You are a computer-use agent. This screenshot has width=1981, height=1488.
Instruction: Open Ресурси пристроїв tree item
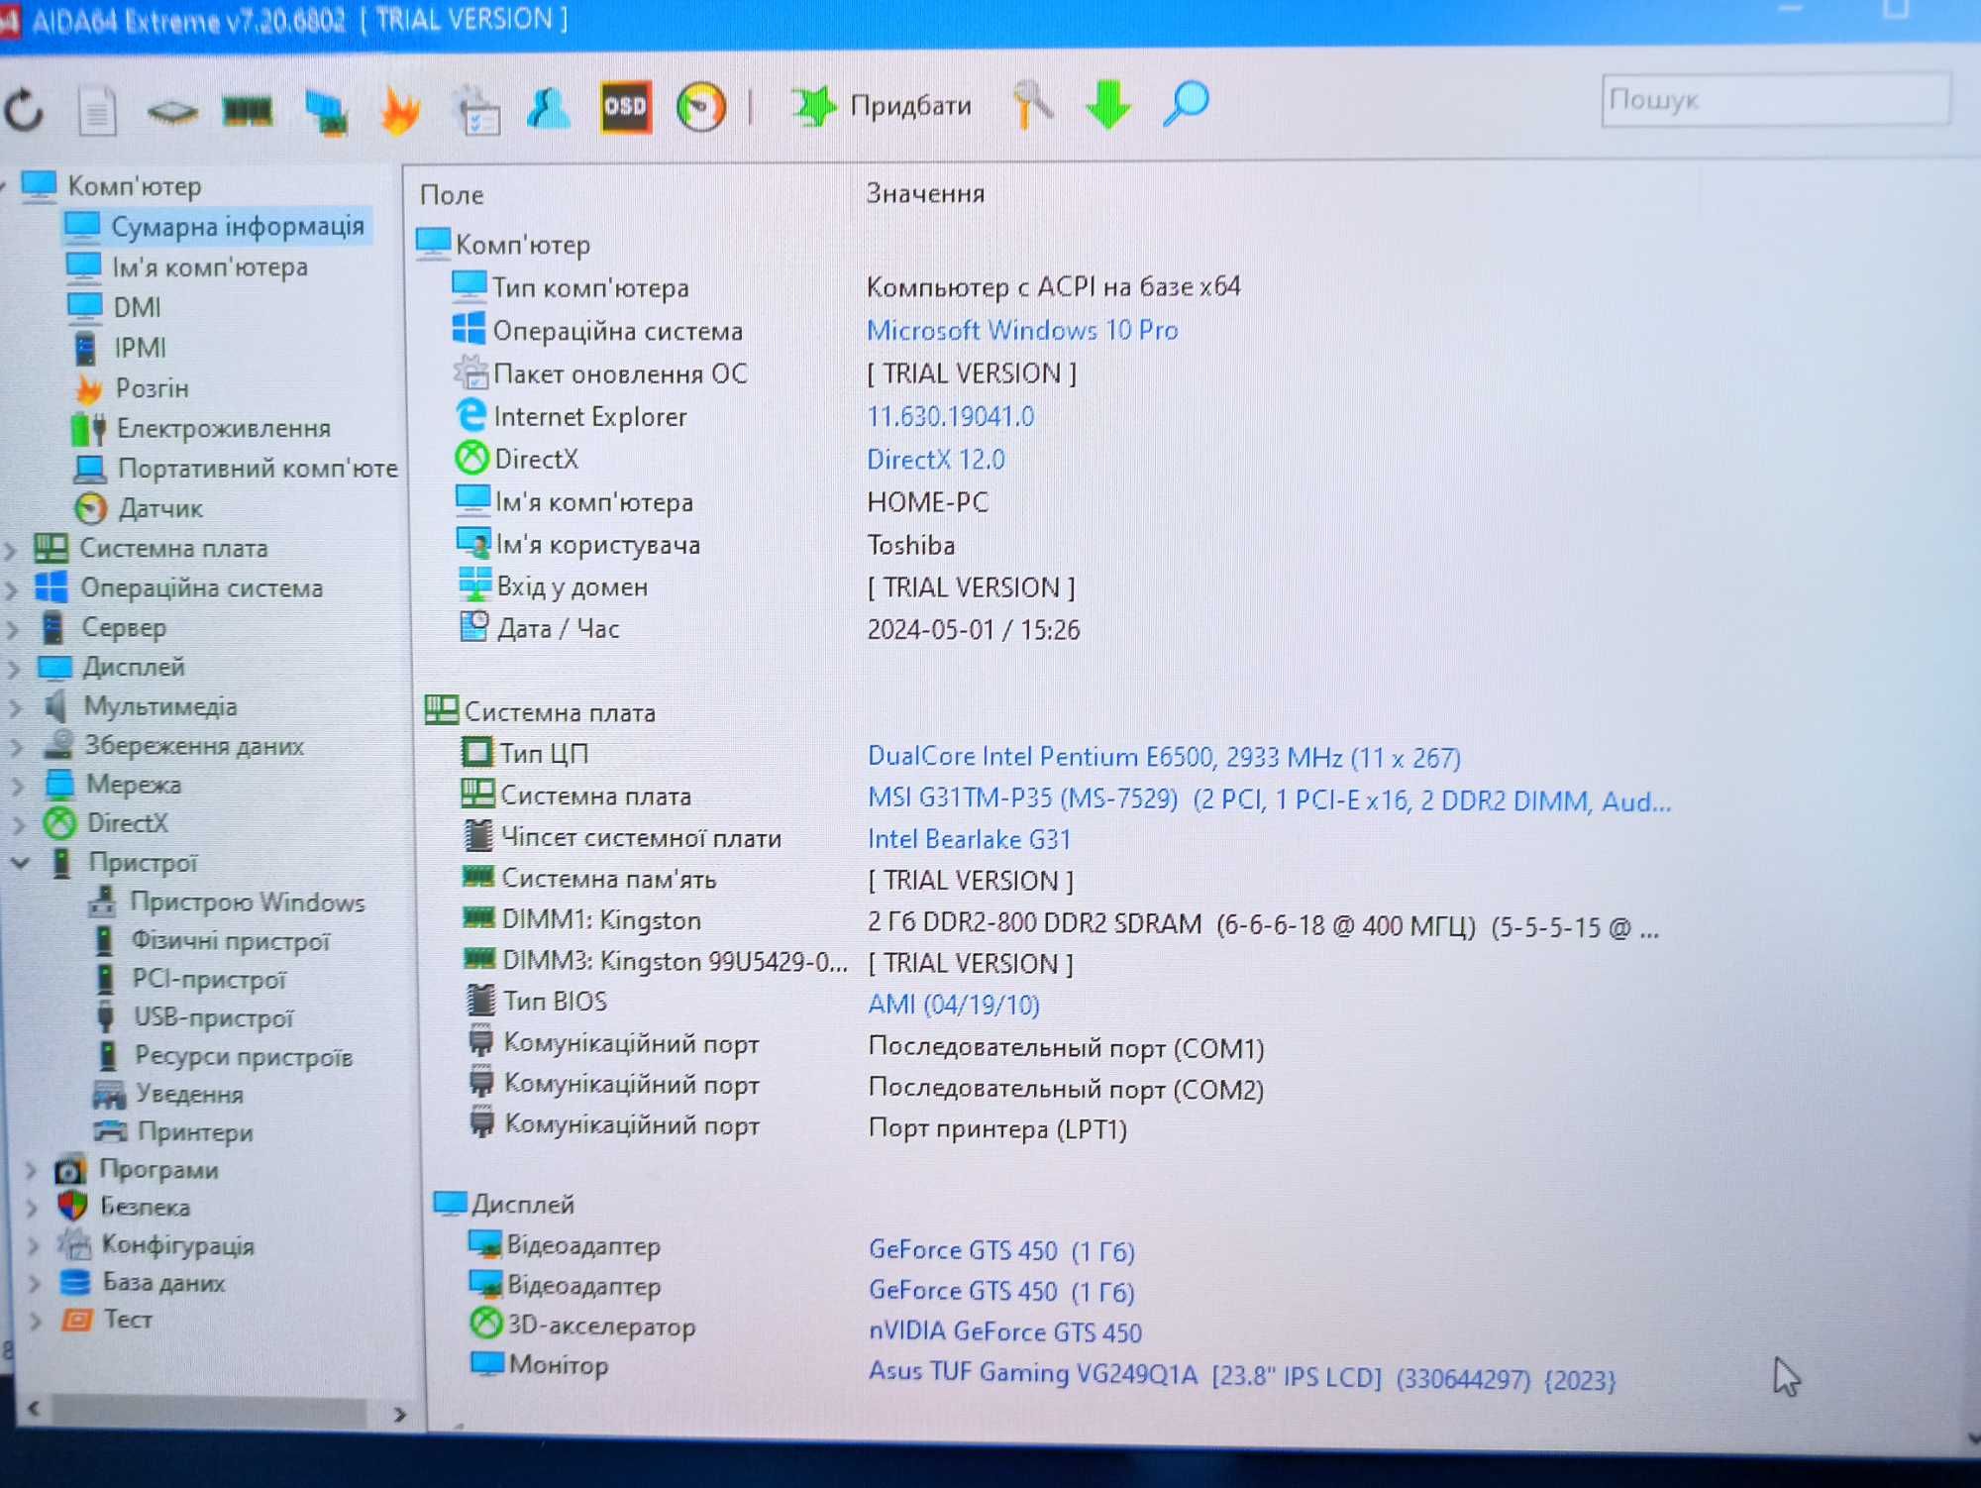point(244,1057)
